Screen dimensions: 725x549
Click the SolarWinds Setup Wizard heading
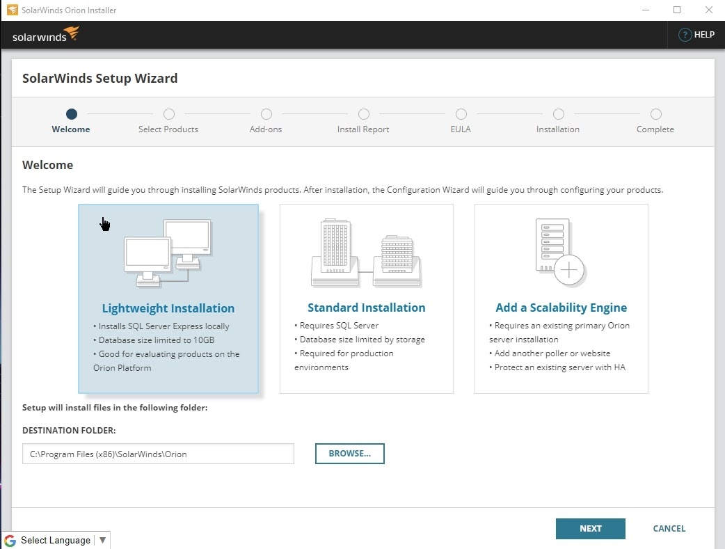tap(100, 78)
